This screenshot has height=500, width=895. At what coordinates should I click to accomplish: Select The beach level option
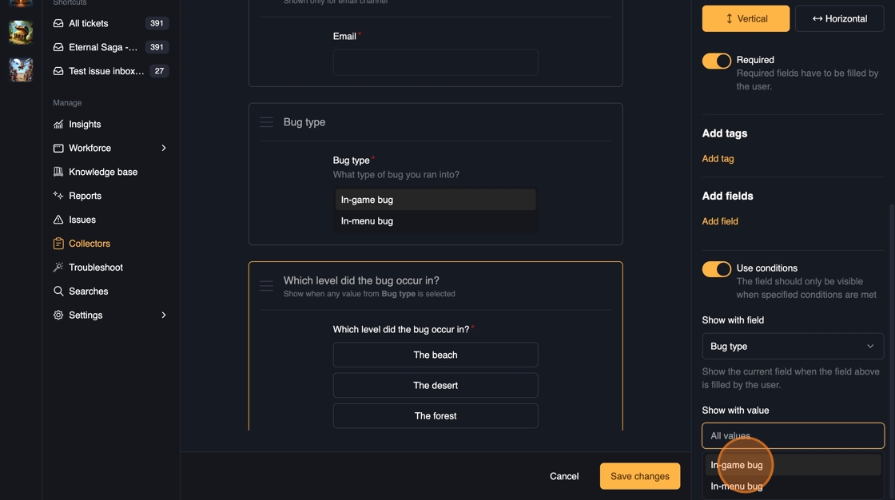pos(436,355)
